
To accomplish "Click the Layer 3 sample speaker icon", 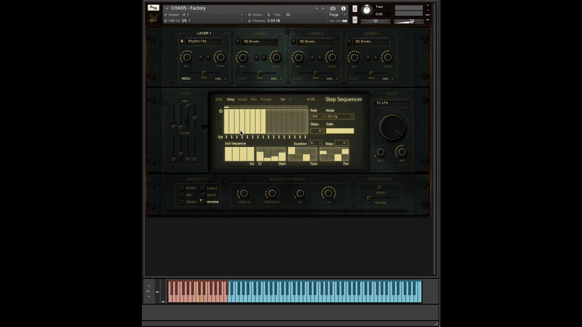I will 294,41.
